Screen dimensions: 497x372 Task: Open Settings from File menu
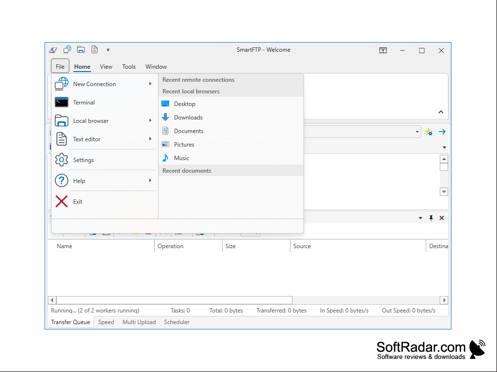click(104, 160)
